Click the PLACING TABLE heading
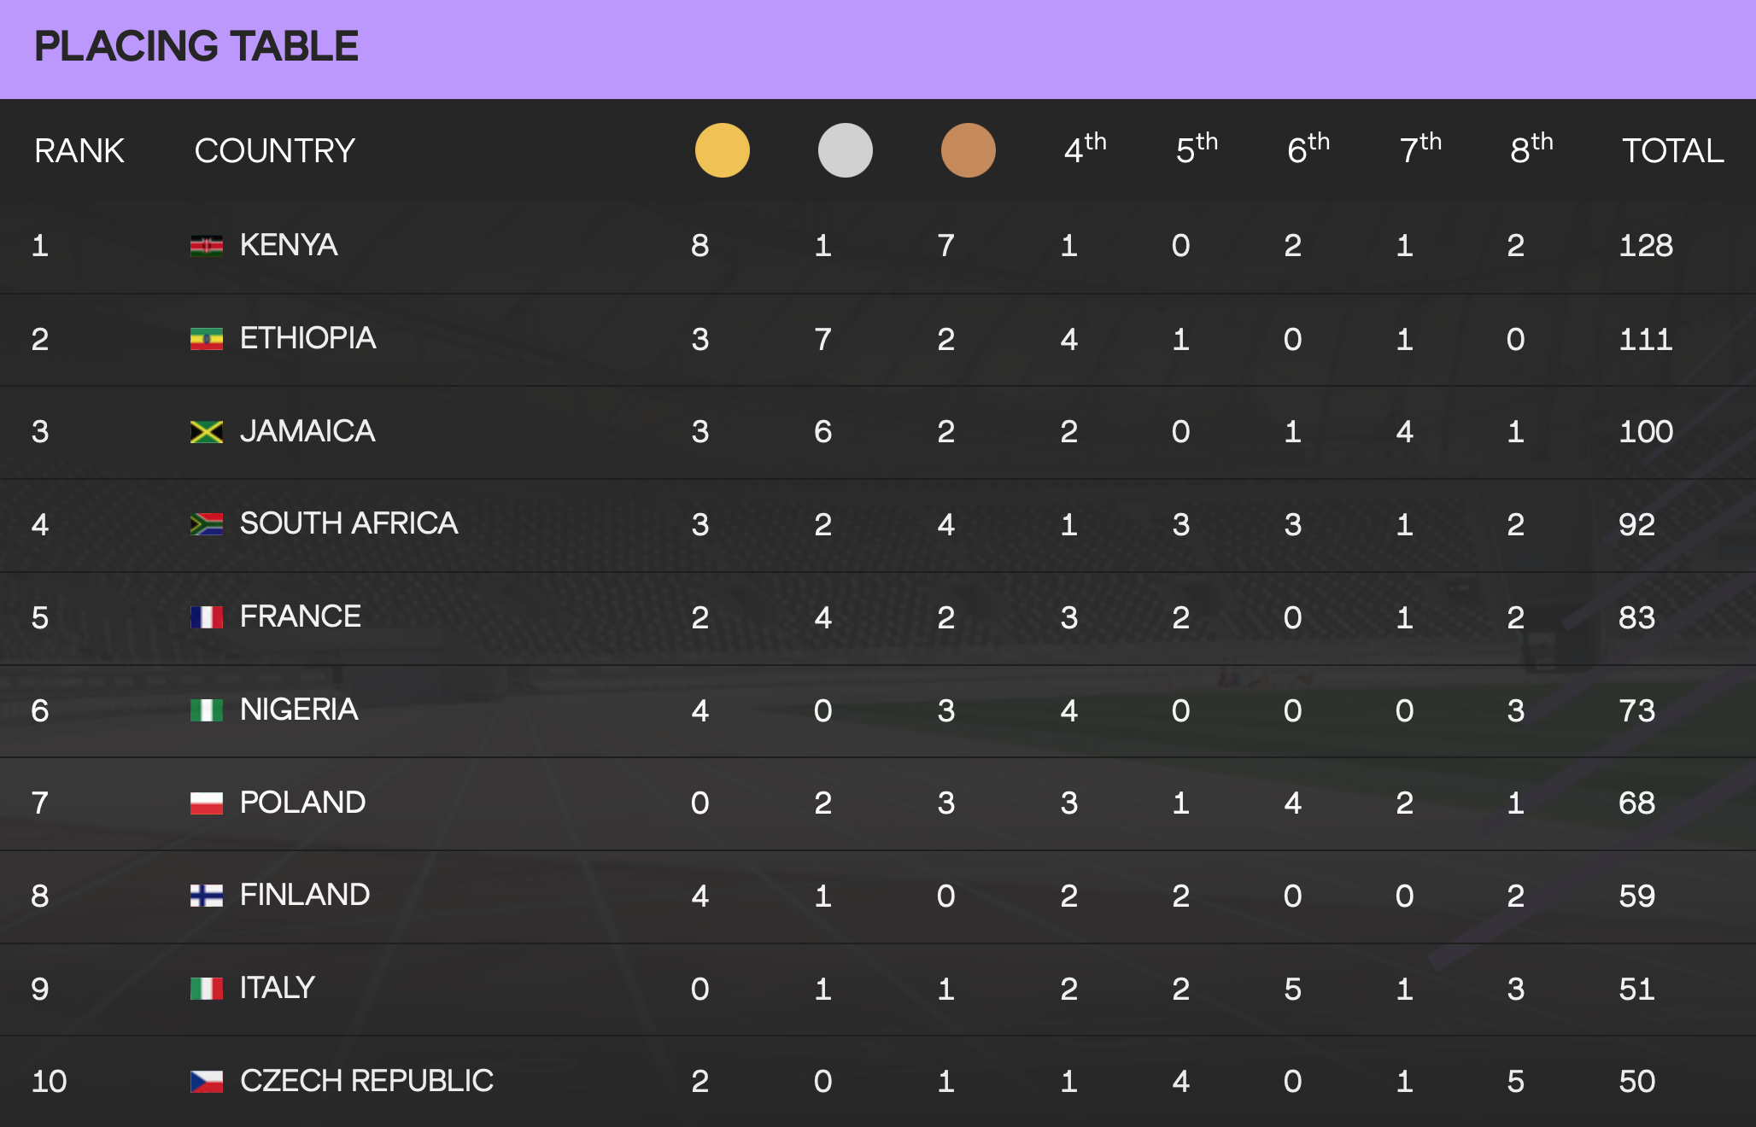1756x1127 pixels. coord(196,46)
